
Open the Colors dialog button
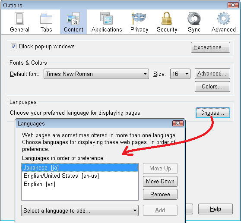pyautogui.click(x=212, y=87)
